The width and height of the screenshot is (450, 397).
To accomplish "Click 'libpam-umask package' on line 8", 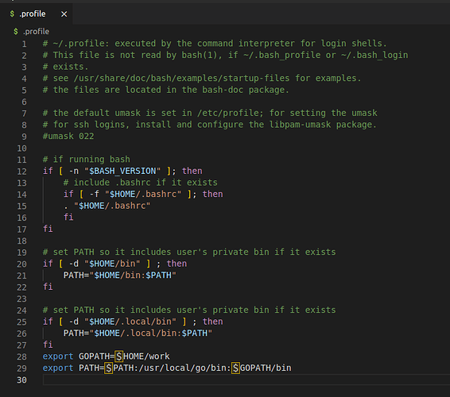I will coord(320,125).
